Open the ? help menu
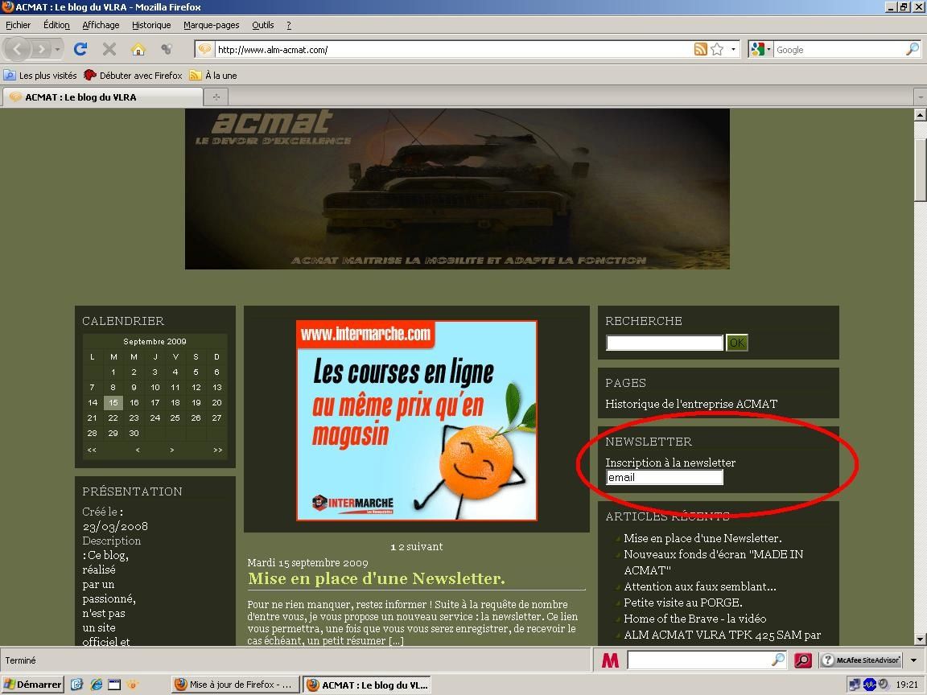Viewport: 927px width, 695px height. point(289,25)
